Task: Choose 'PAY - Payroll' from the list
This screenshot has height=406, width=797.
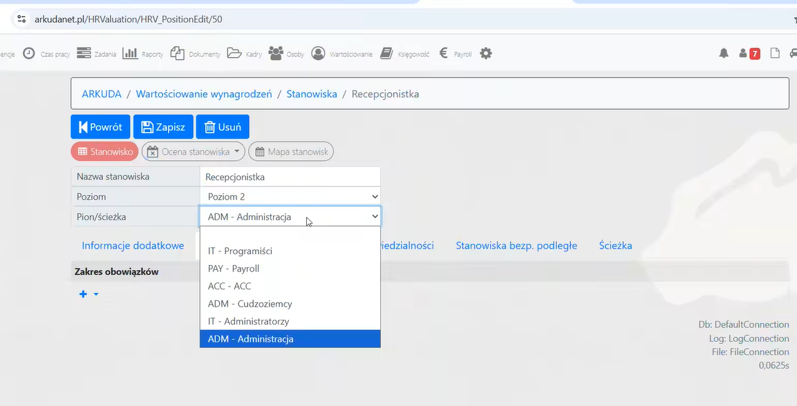Action: [234, 269]
